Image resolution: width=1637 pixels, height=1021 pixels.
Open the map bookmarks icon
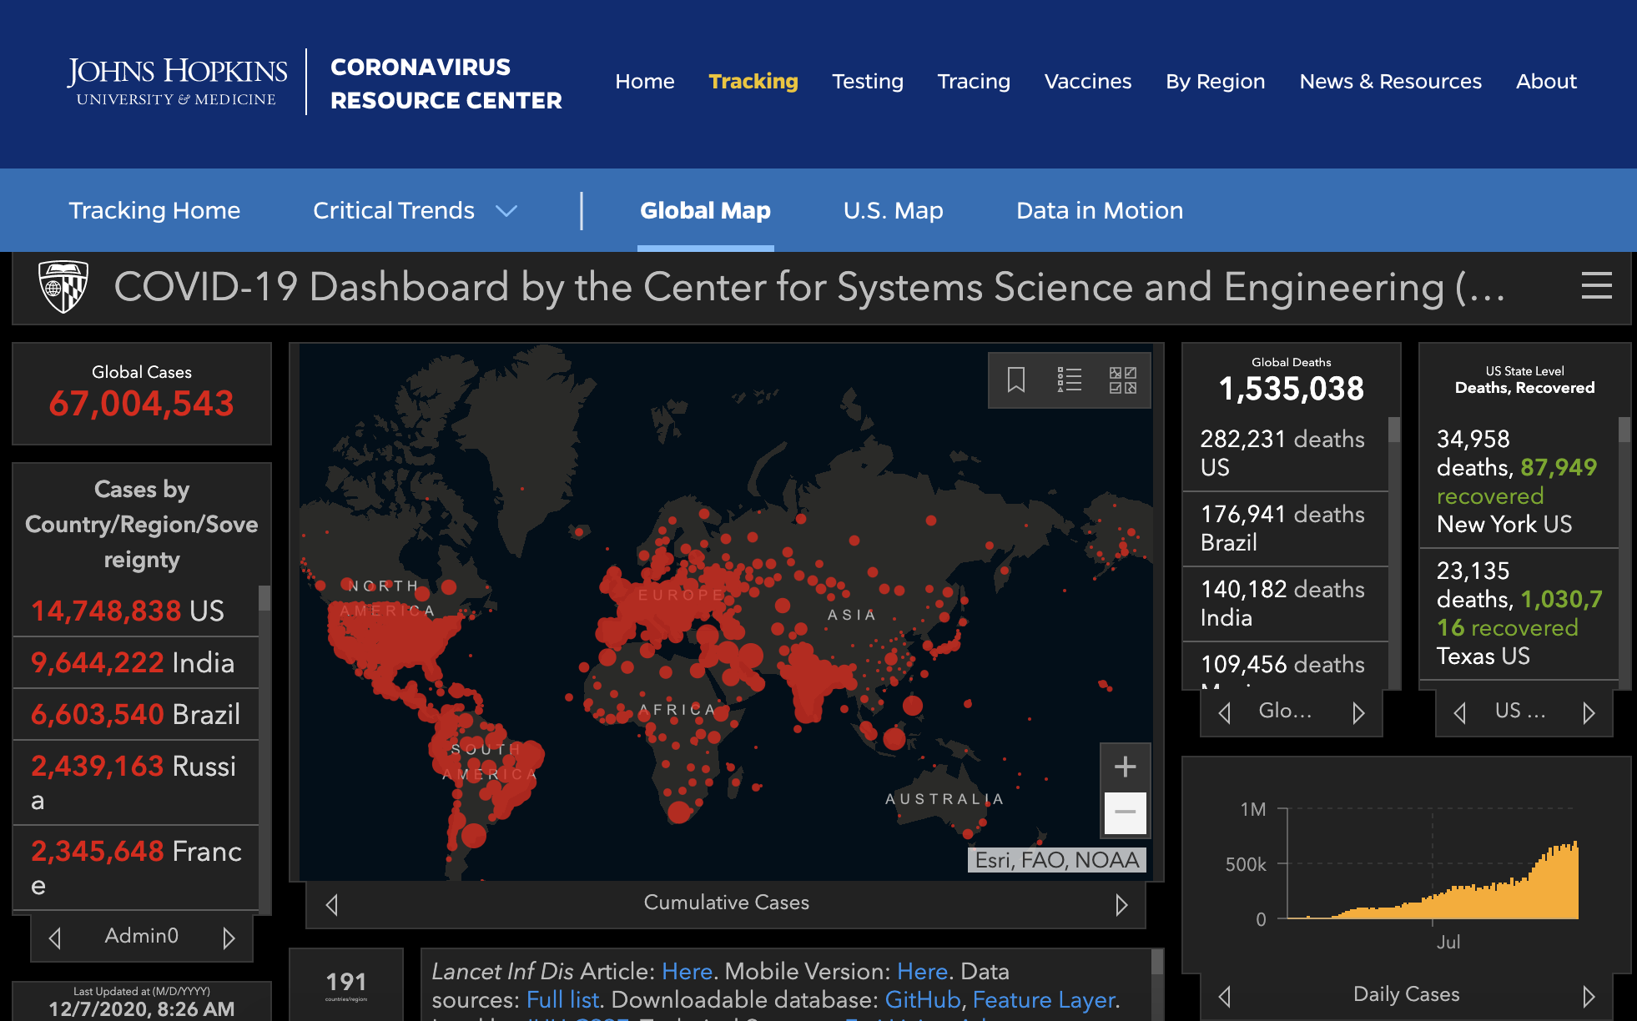tap(1015, 380)
